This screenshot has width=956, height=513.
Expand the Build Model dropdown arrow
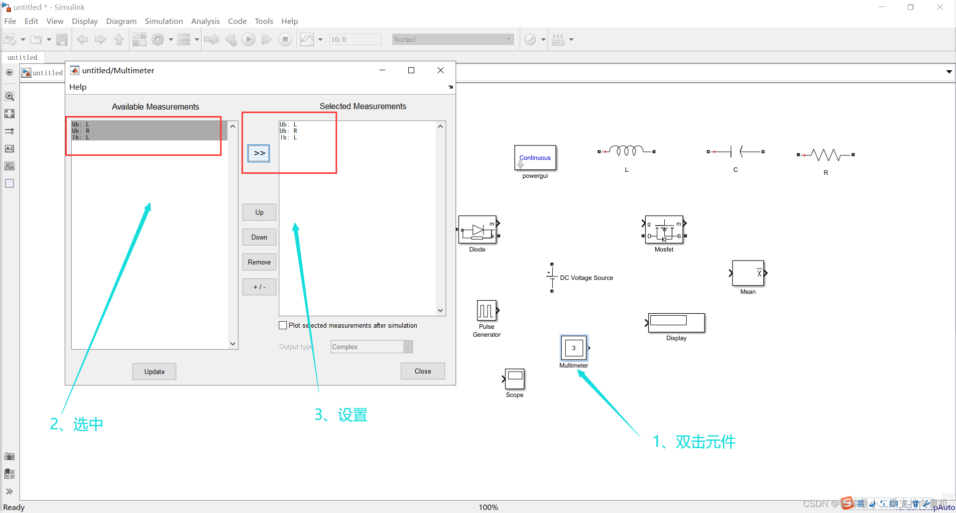[571, 39]
